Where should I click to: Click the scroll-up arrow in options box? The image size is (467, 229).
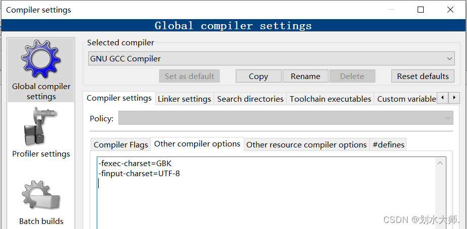point(441,163)
